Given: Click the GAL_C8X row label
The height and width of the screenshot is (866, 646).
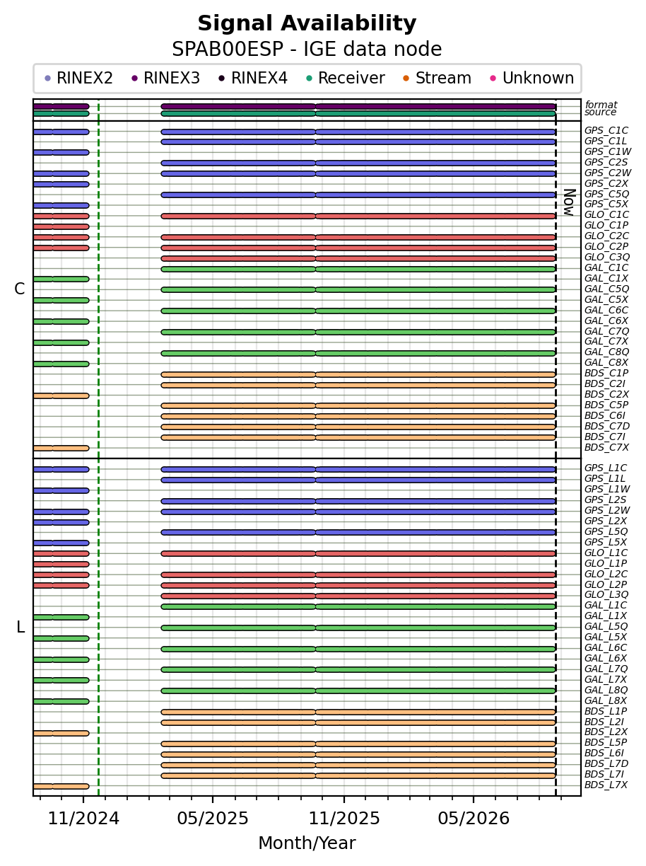Looking at the screenshot, I should pyautogui.click(x=606, y=363).
